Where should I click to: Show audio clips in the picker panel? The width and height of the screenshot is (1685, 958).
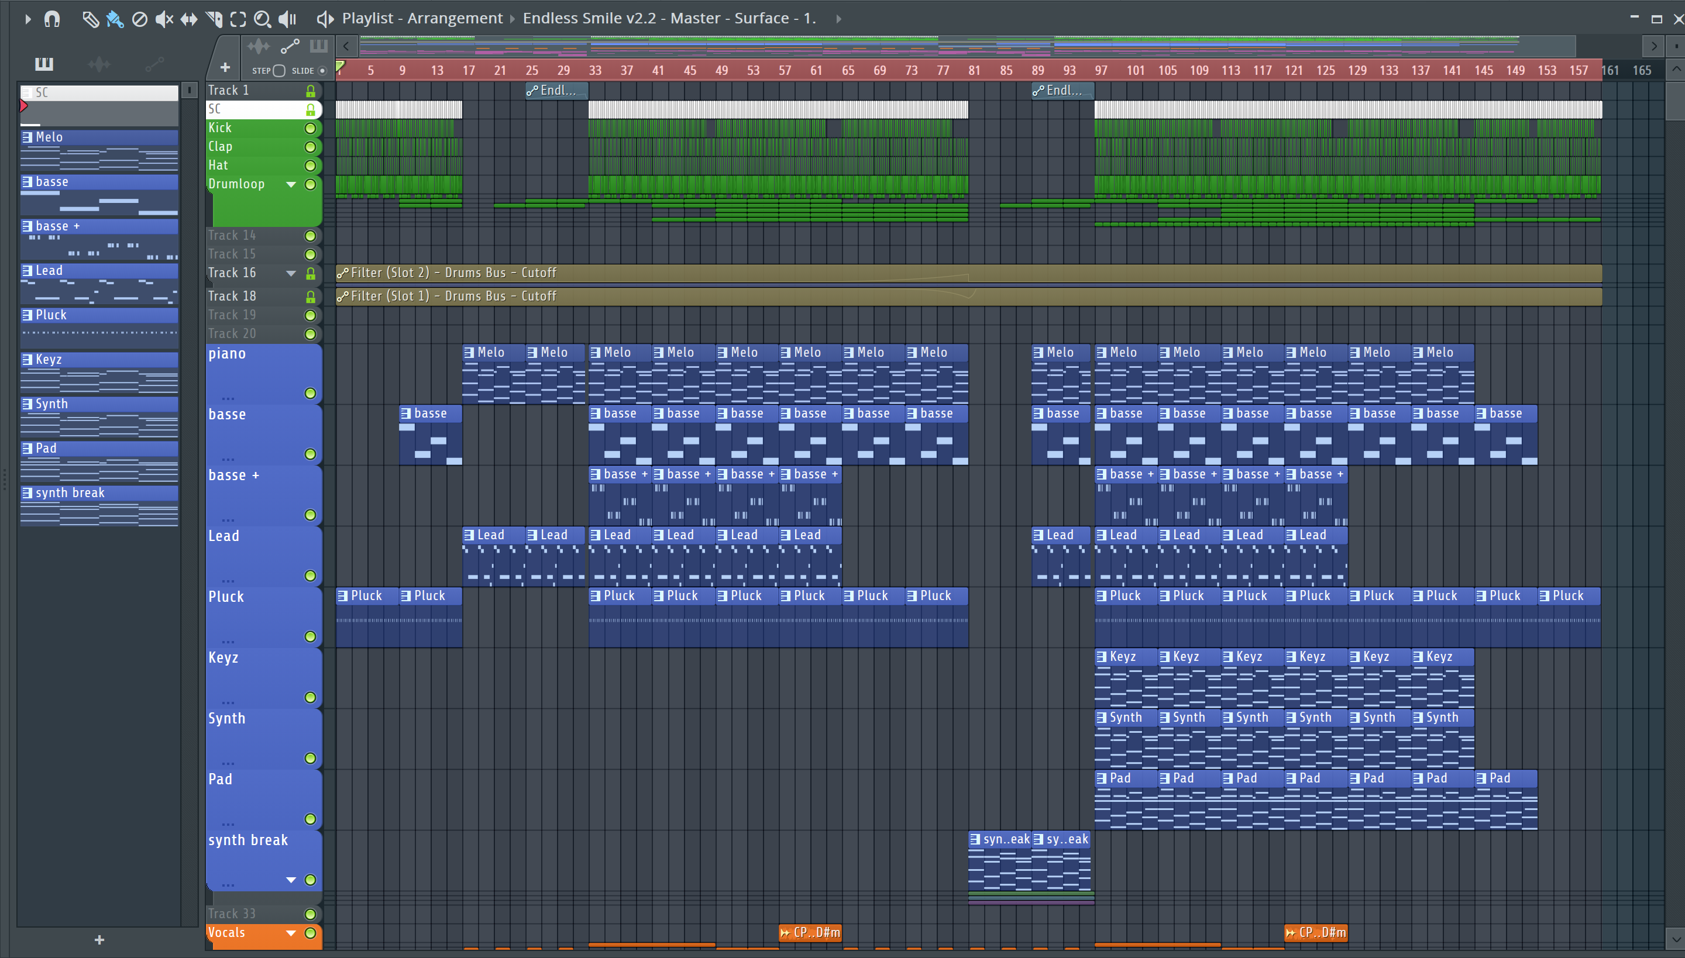click(x=99, y=64)
